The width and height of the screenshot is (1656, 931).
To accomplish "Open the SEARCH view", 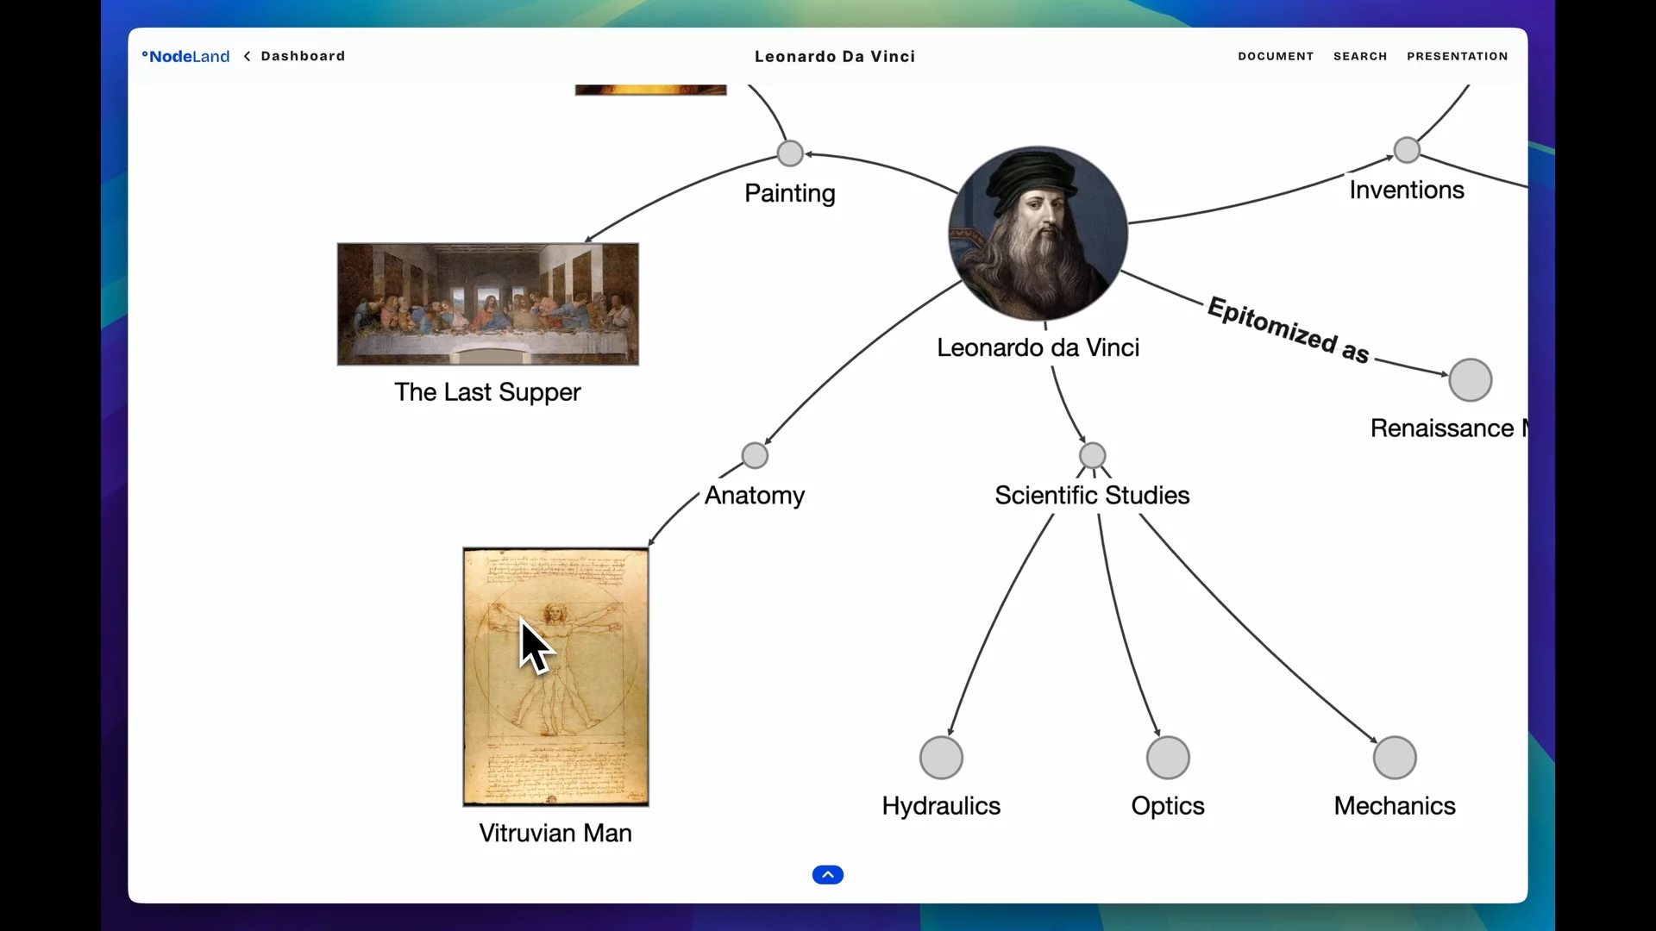I will (x=1360, y=56).
